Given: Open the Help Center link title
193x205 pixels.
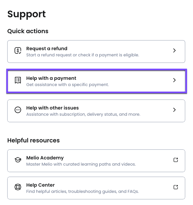Looking at the screenshot, I should (40, 185).
